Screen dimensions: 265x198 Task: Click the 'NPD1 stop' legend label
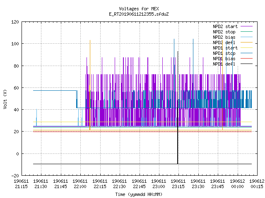[x=224, y=53]
